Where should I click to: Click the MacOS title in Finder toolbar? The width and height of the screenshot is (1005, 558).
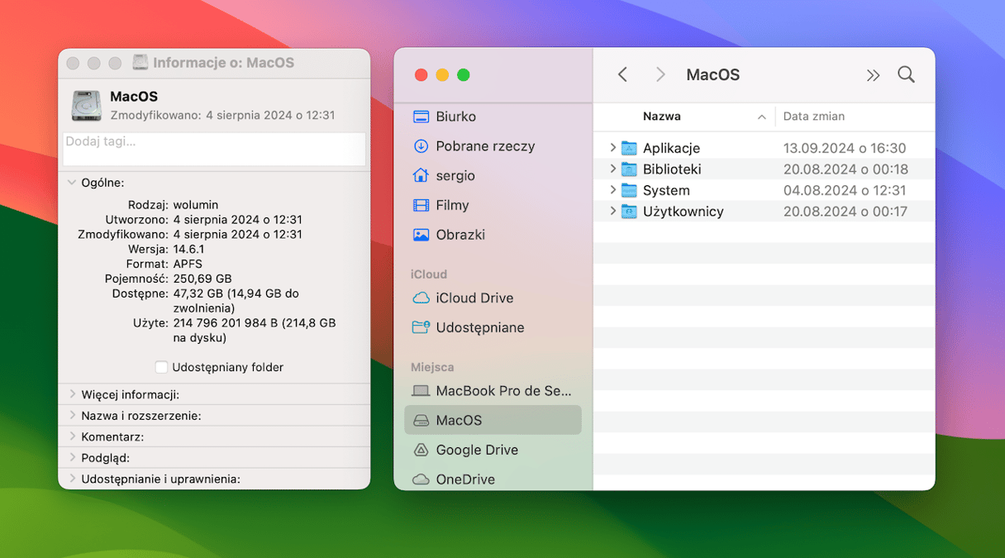click(713, 75)
